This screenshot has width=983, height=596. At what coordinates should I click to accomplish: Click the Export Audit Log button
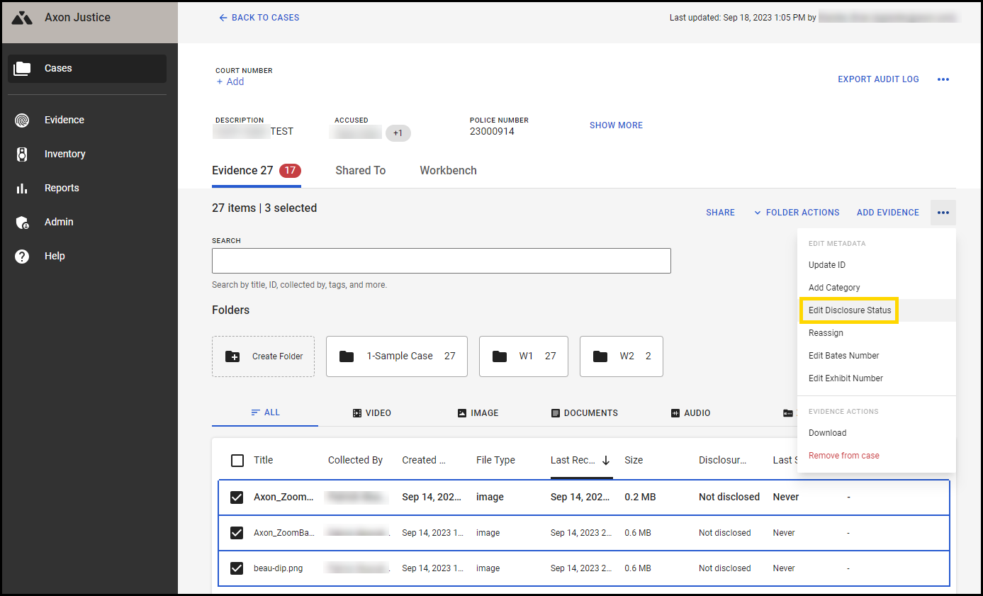point(878,79)
